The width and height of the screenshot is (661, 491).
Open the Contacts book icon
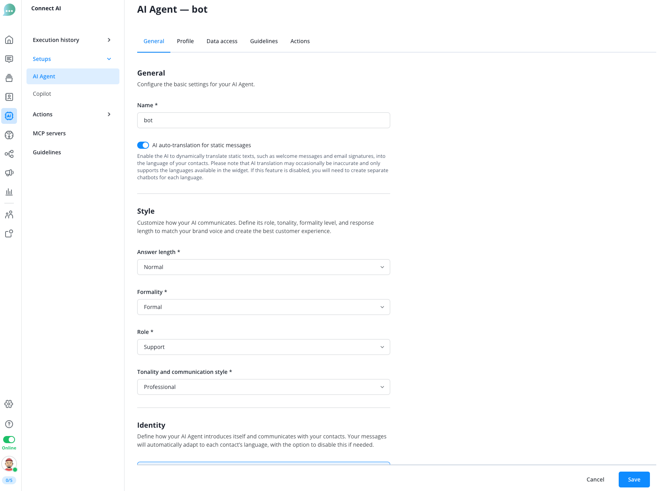9,97
